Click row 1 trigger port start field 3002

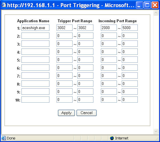(x=65, y=28)
